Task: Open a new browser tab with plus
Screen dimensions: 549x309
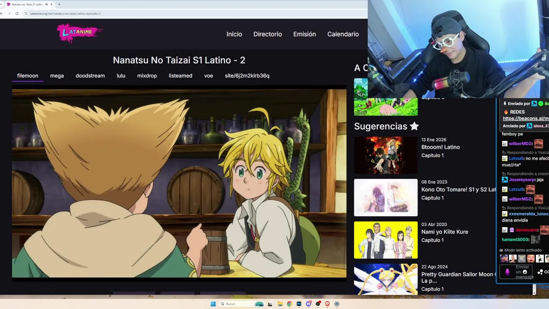Action: click(59, 4)
